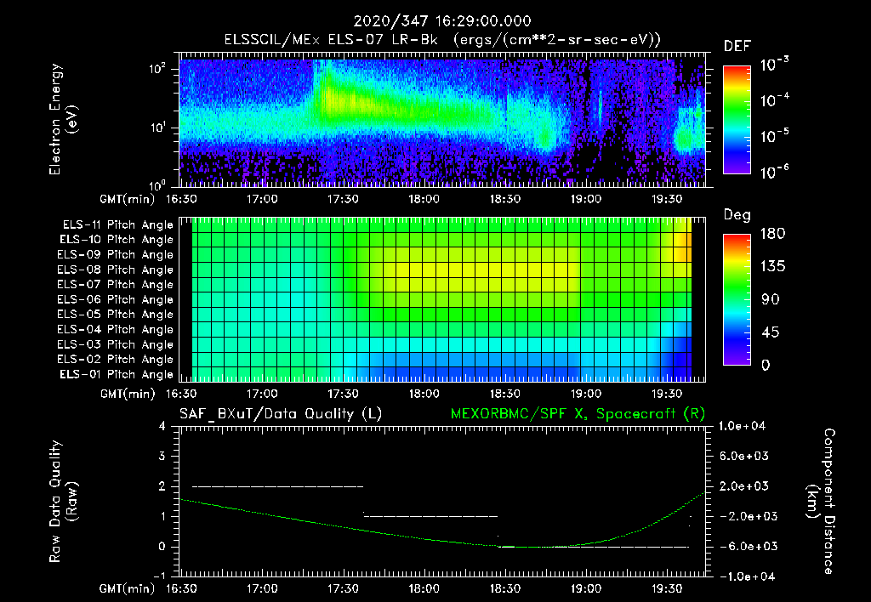Click the ELS-10 Pitch Angle row label
The image size is (871, 602).
click(117, 240)
